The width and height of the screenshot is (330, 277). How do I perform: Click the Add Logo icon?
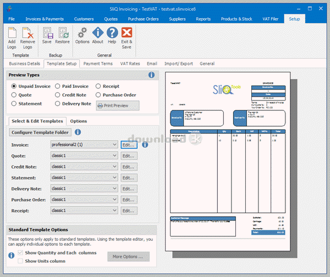click(x=12, y=32)
